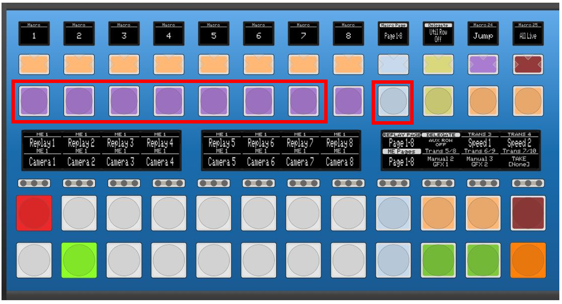Click the Macro Page 'Page 1-8' display
This screenshot has width=562, height=304.
pos(393,34)
